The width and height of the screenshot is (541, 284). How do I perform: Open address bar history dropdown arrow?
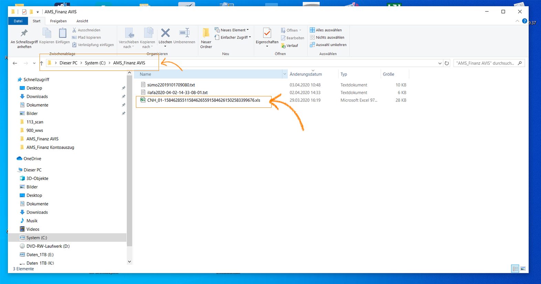[439, 63]
